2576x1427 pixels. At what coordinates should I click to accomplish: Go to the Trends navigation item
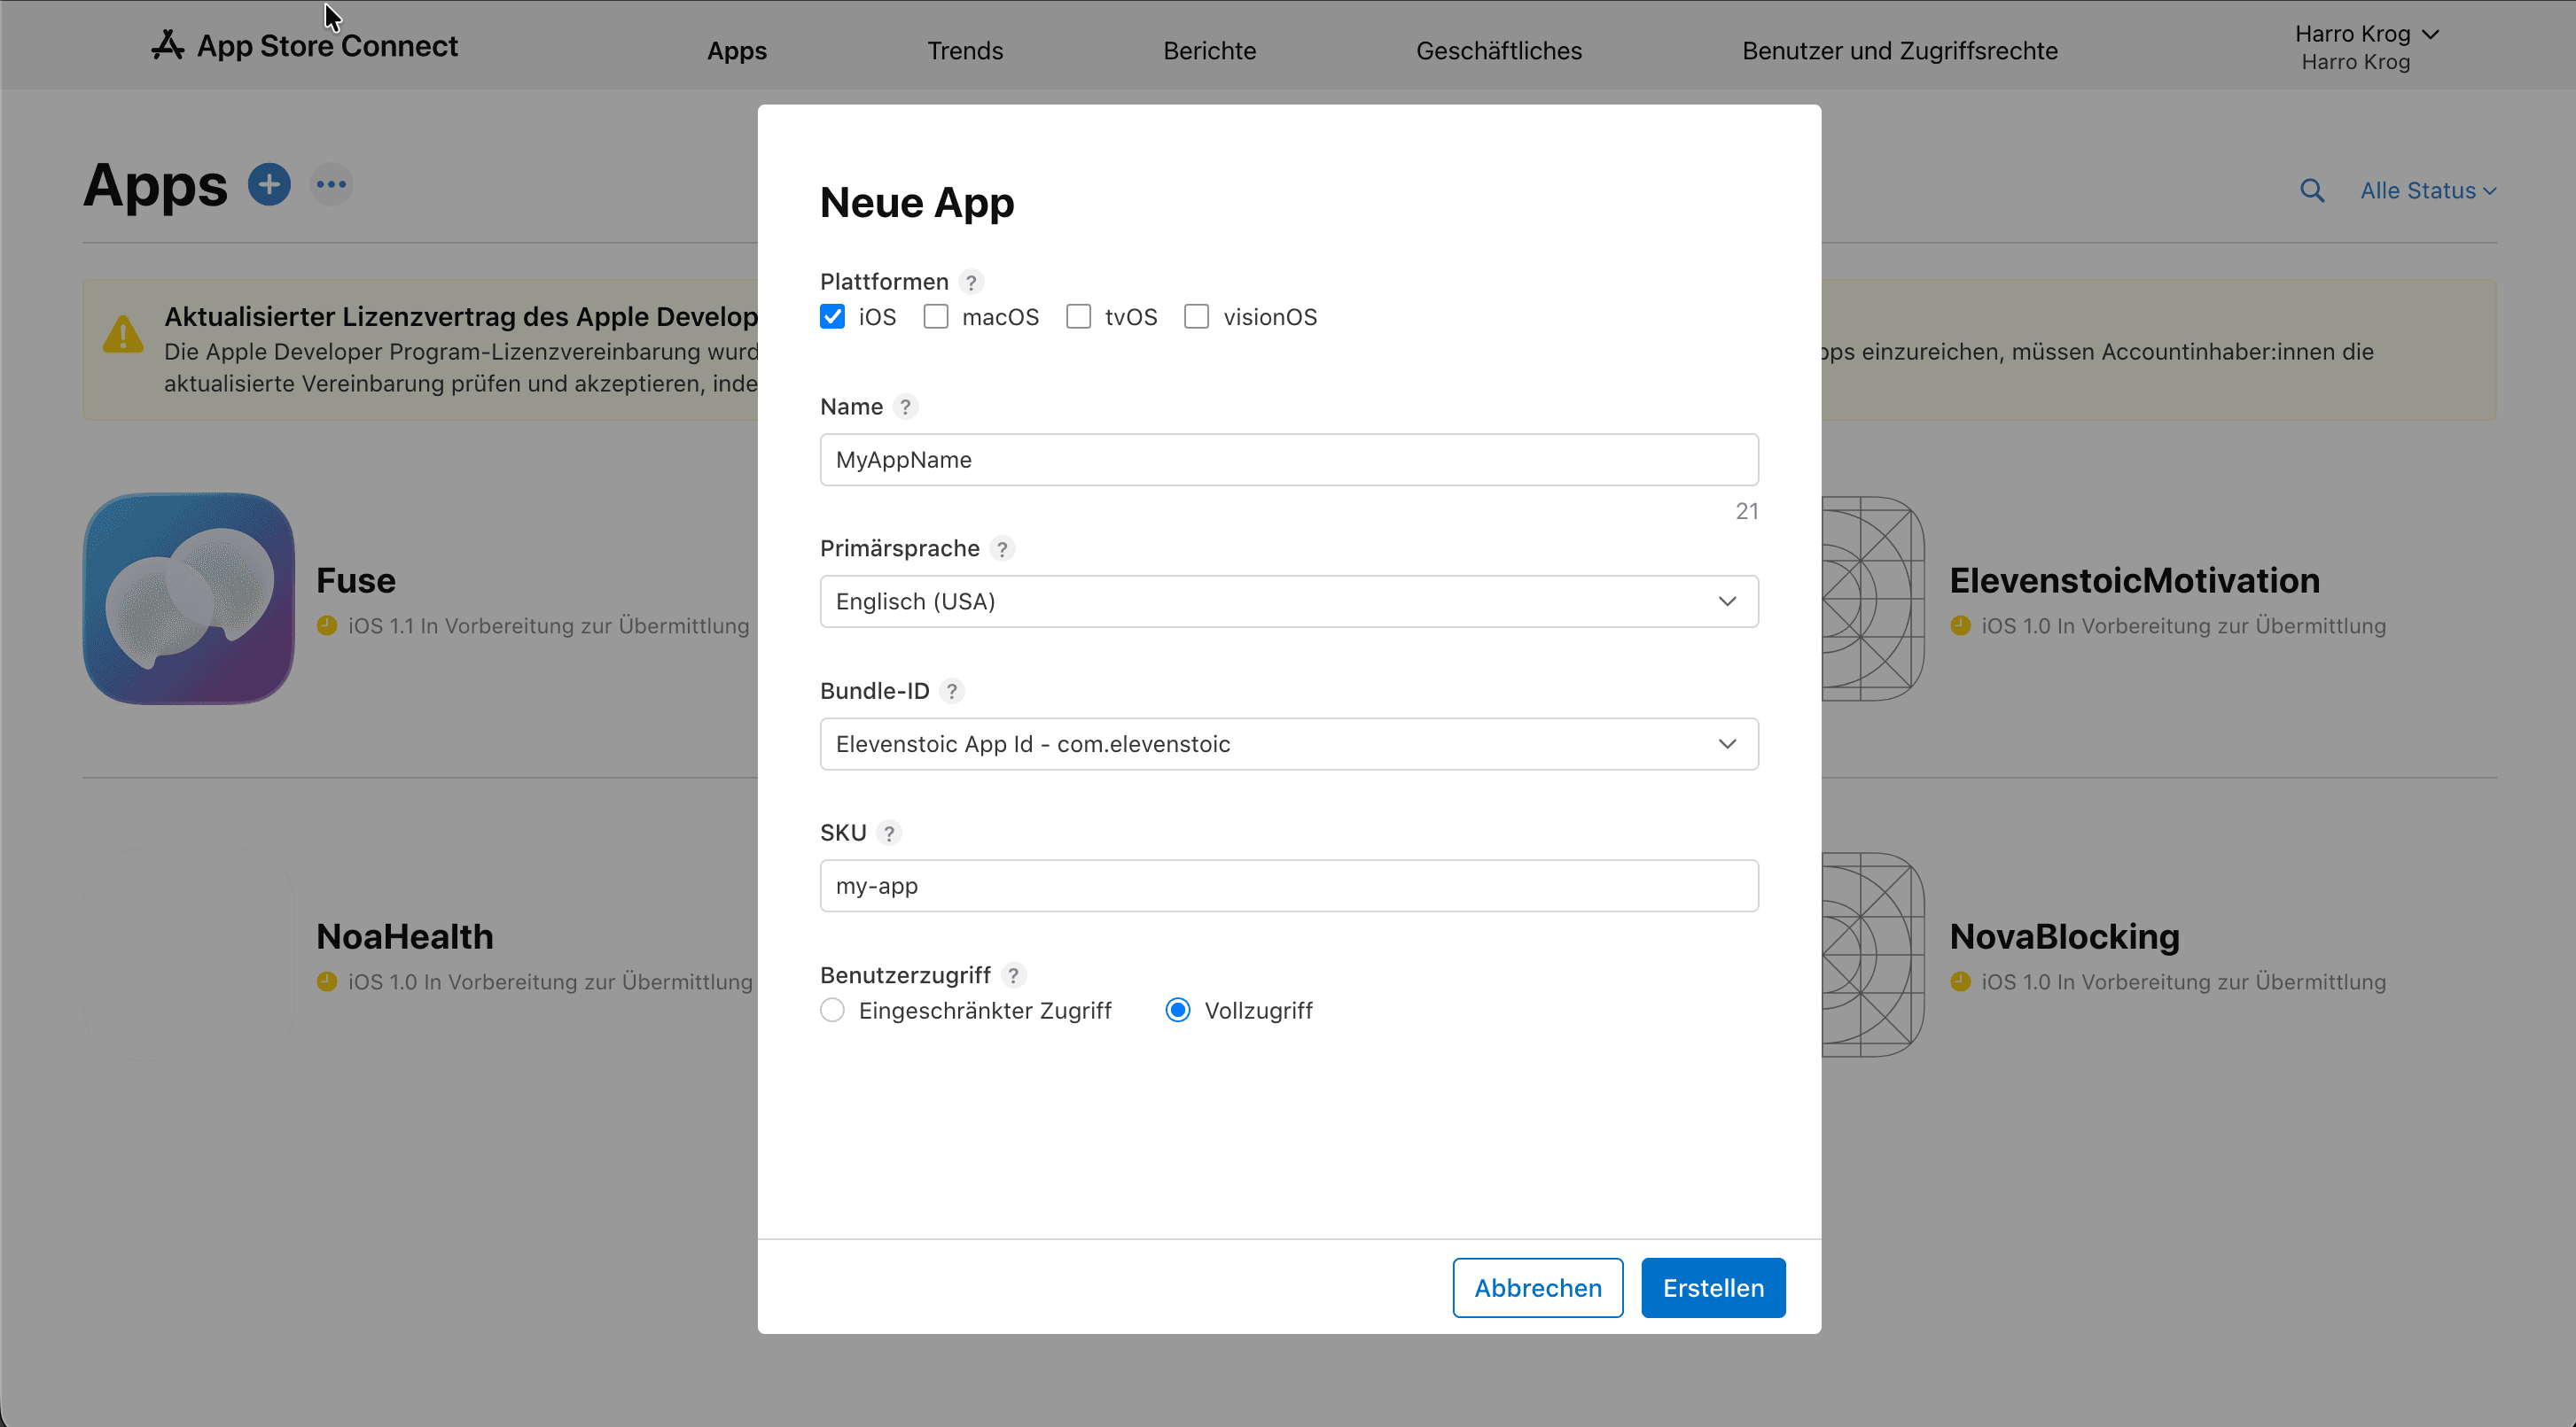(x=965, y=51)
